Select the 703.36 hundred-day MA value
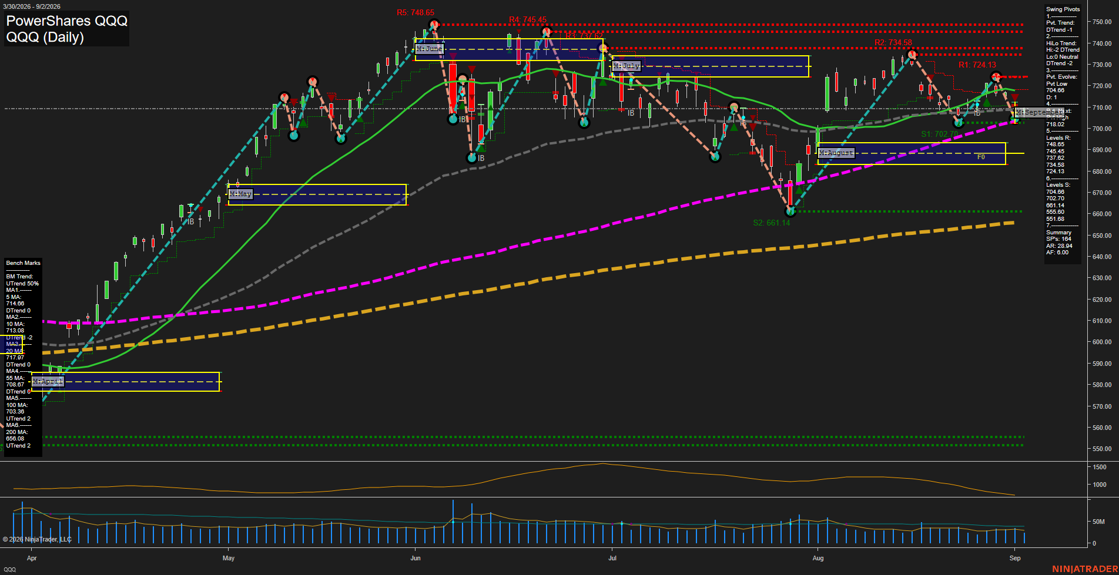The image size is (1119, 575). 15,412
